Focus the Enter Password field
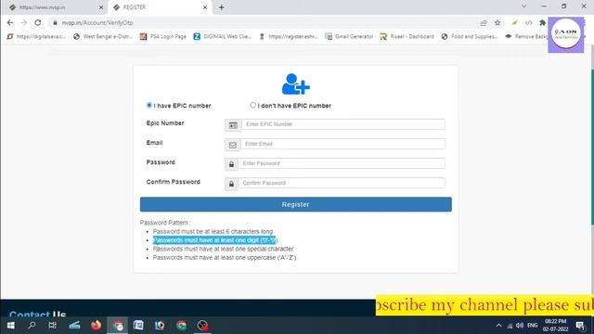Image resolution: width=594 pixels, height=334 pixels. point(342,163)
